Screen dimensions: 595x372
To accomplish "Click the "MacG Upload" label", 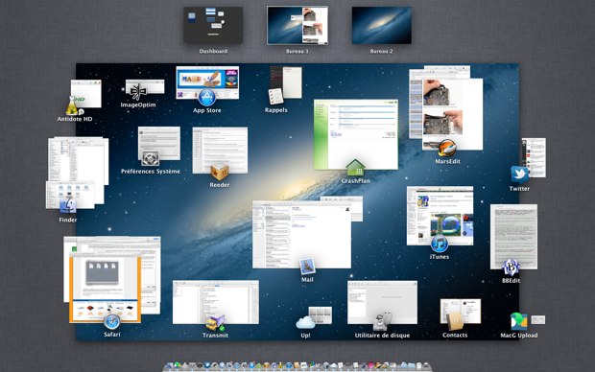I will coord(519,336).
